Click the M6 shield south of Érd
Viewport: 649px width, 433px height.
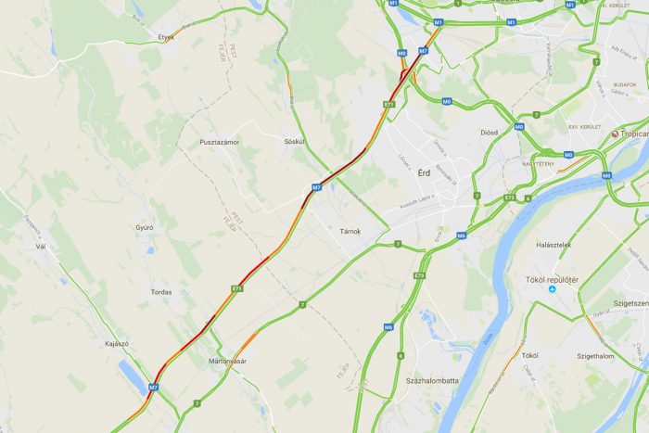[x=462, y=236]
